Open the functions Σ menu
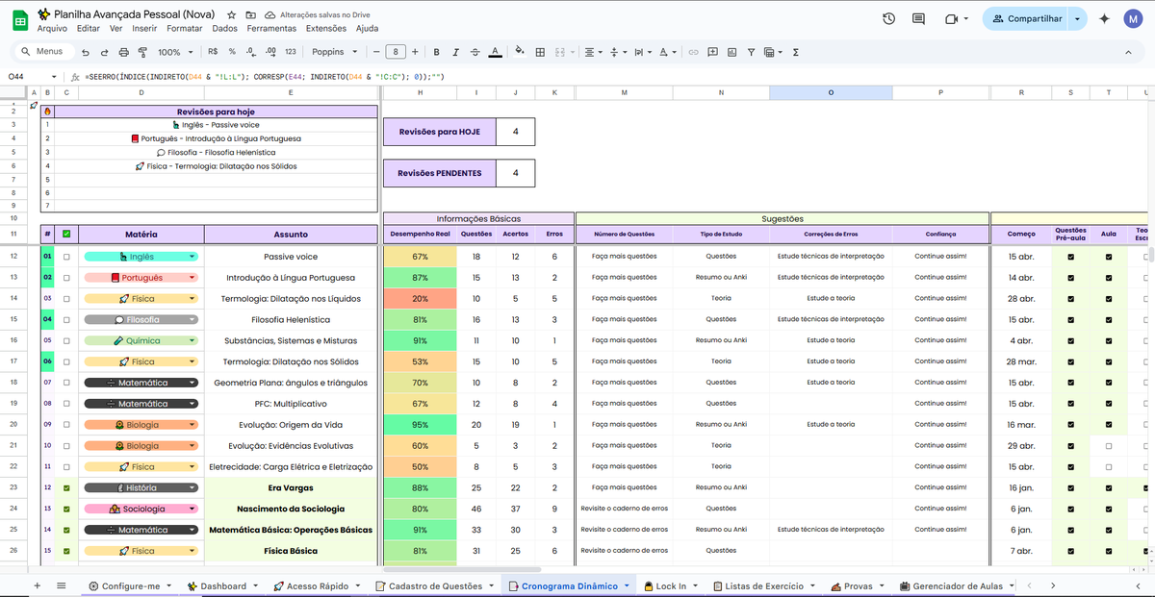1155x597 pixels. click(x=794, y=52)
